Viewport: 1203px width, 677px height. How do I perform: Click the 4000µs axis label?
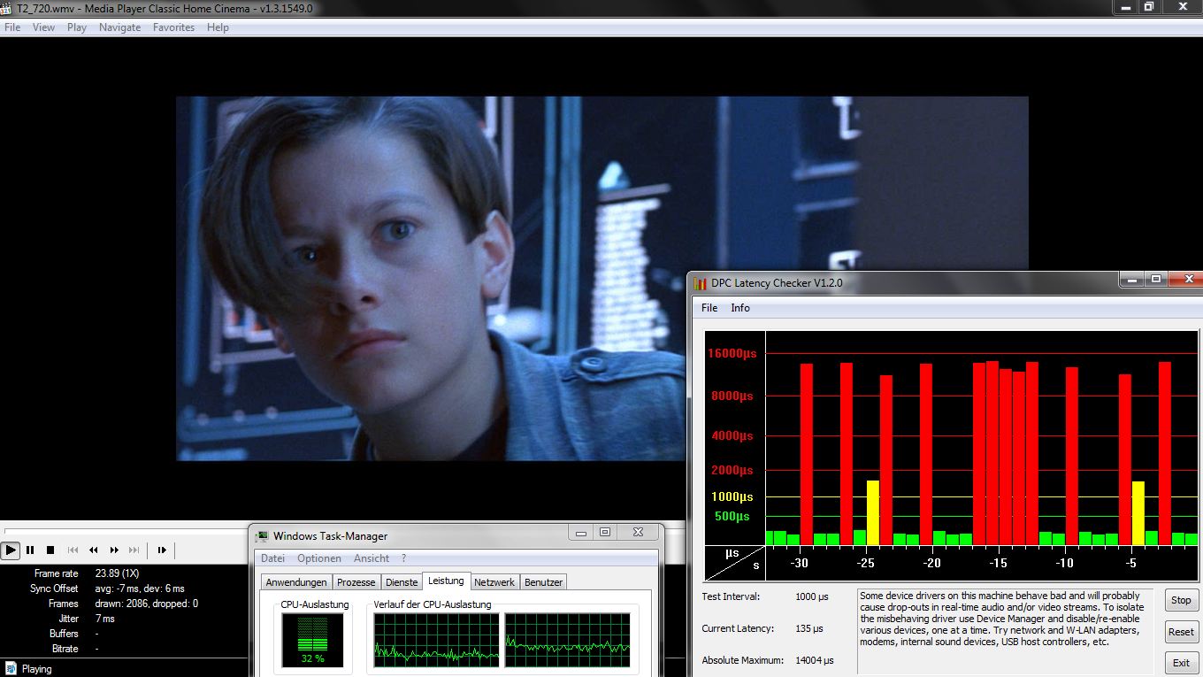[732, 435]
